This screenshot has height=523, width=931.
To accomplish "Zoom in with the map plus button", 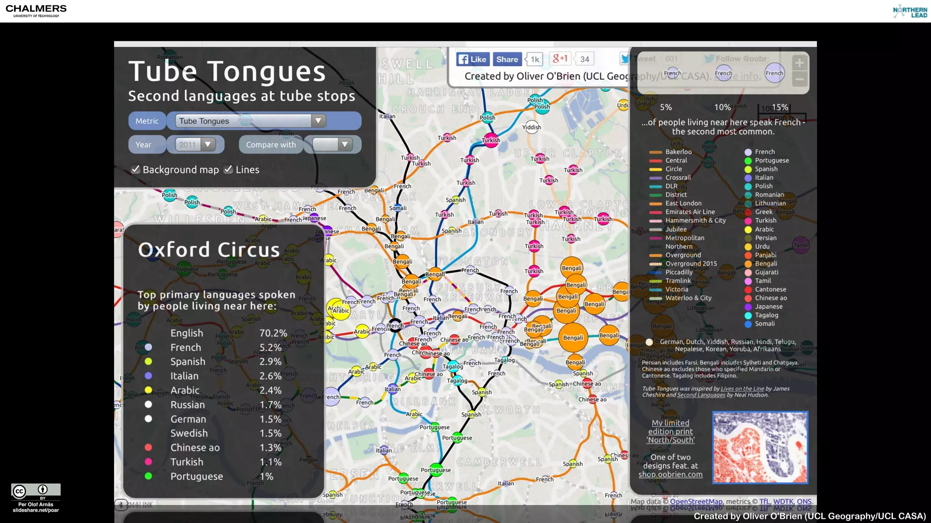I will tap(799, 63).
